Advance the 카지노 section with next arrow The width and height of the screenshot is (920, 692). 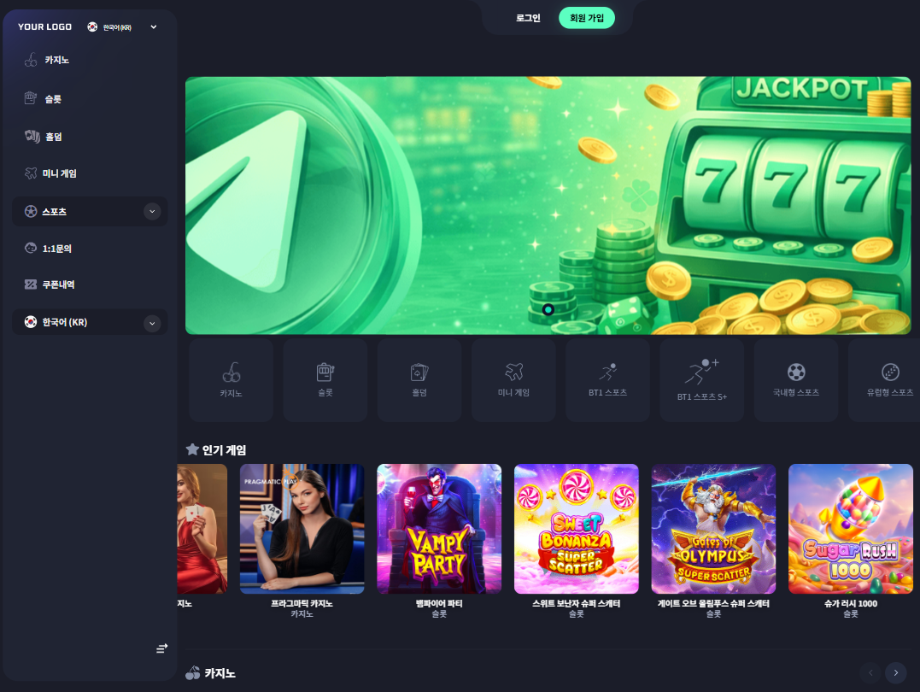click(896, 672)
